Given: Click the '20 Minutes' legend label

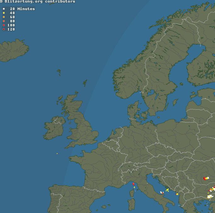Looking at the screenshot, I should (22, 9).
